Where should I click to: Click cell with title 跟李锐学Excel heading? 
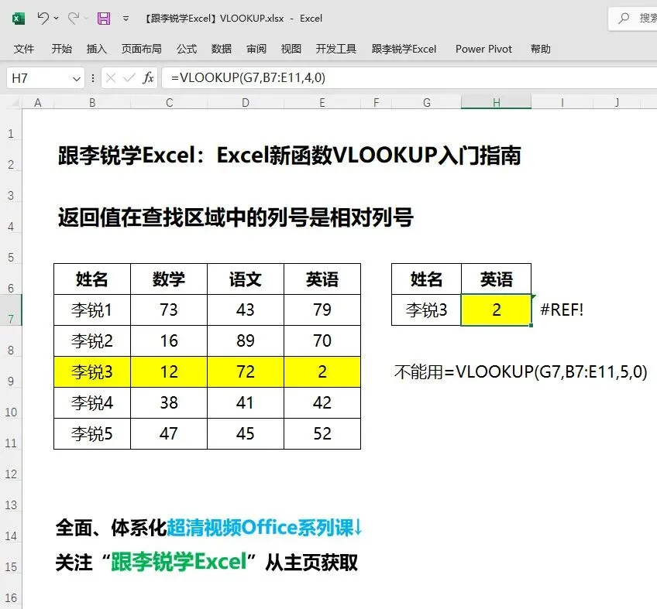pos(290,156)
